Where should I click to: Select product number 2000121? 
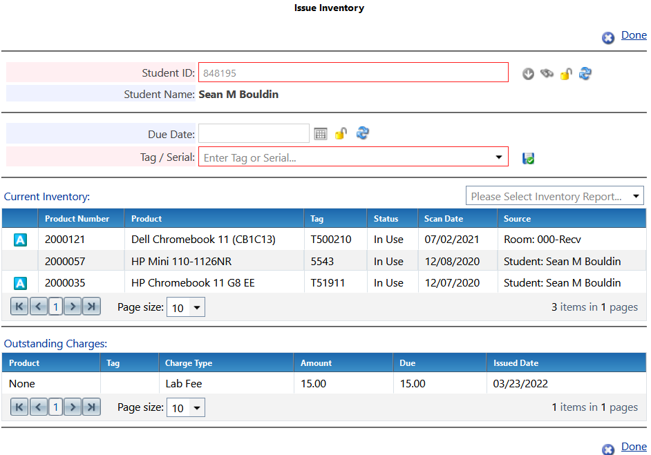coord(65,240)
